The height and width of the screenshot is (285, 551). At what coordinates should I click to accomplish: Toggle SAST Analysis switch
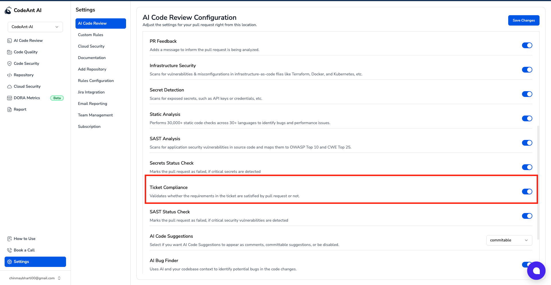(527, 143)
